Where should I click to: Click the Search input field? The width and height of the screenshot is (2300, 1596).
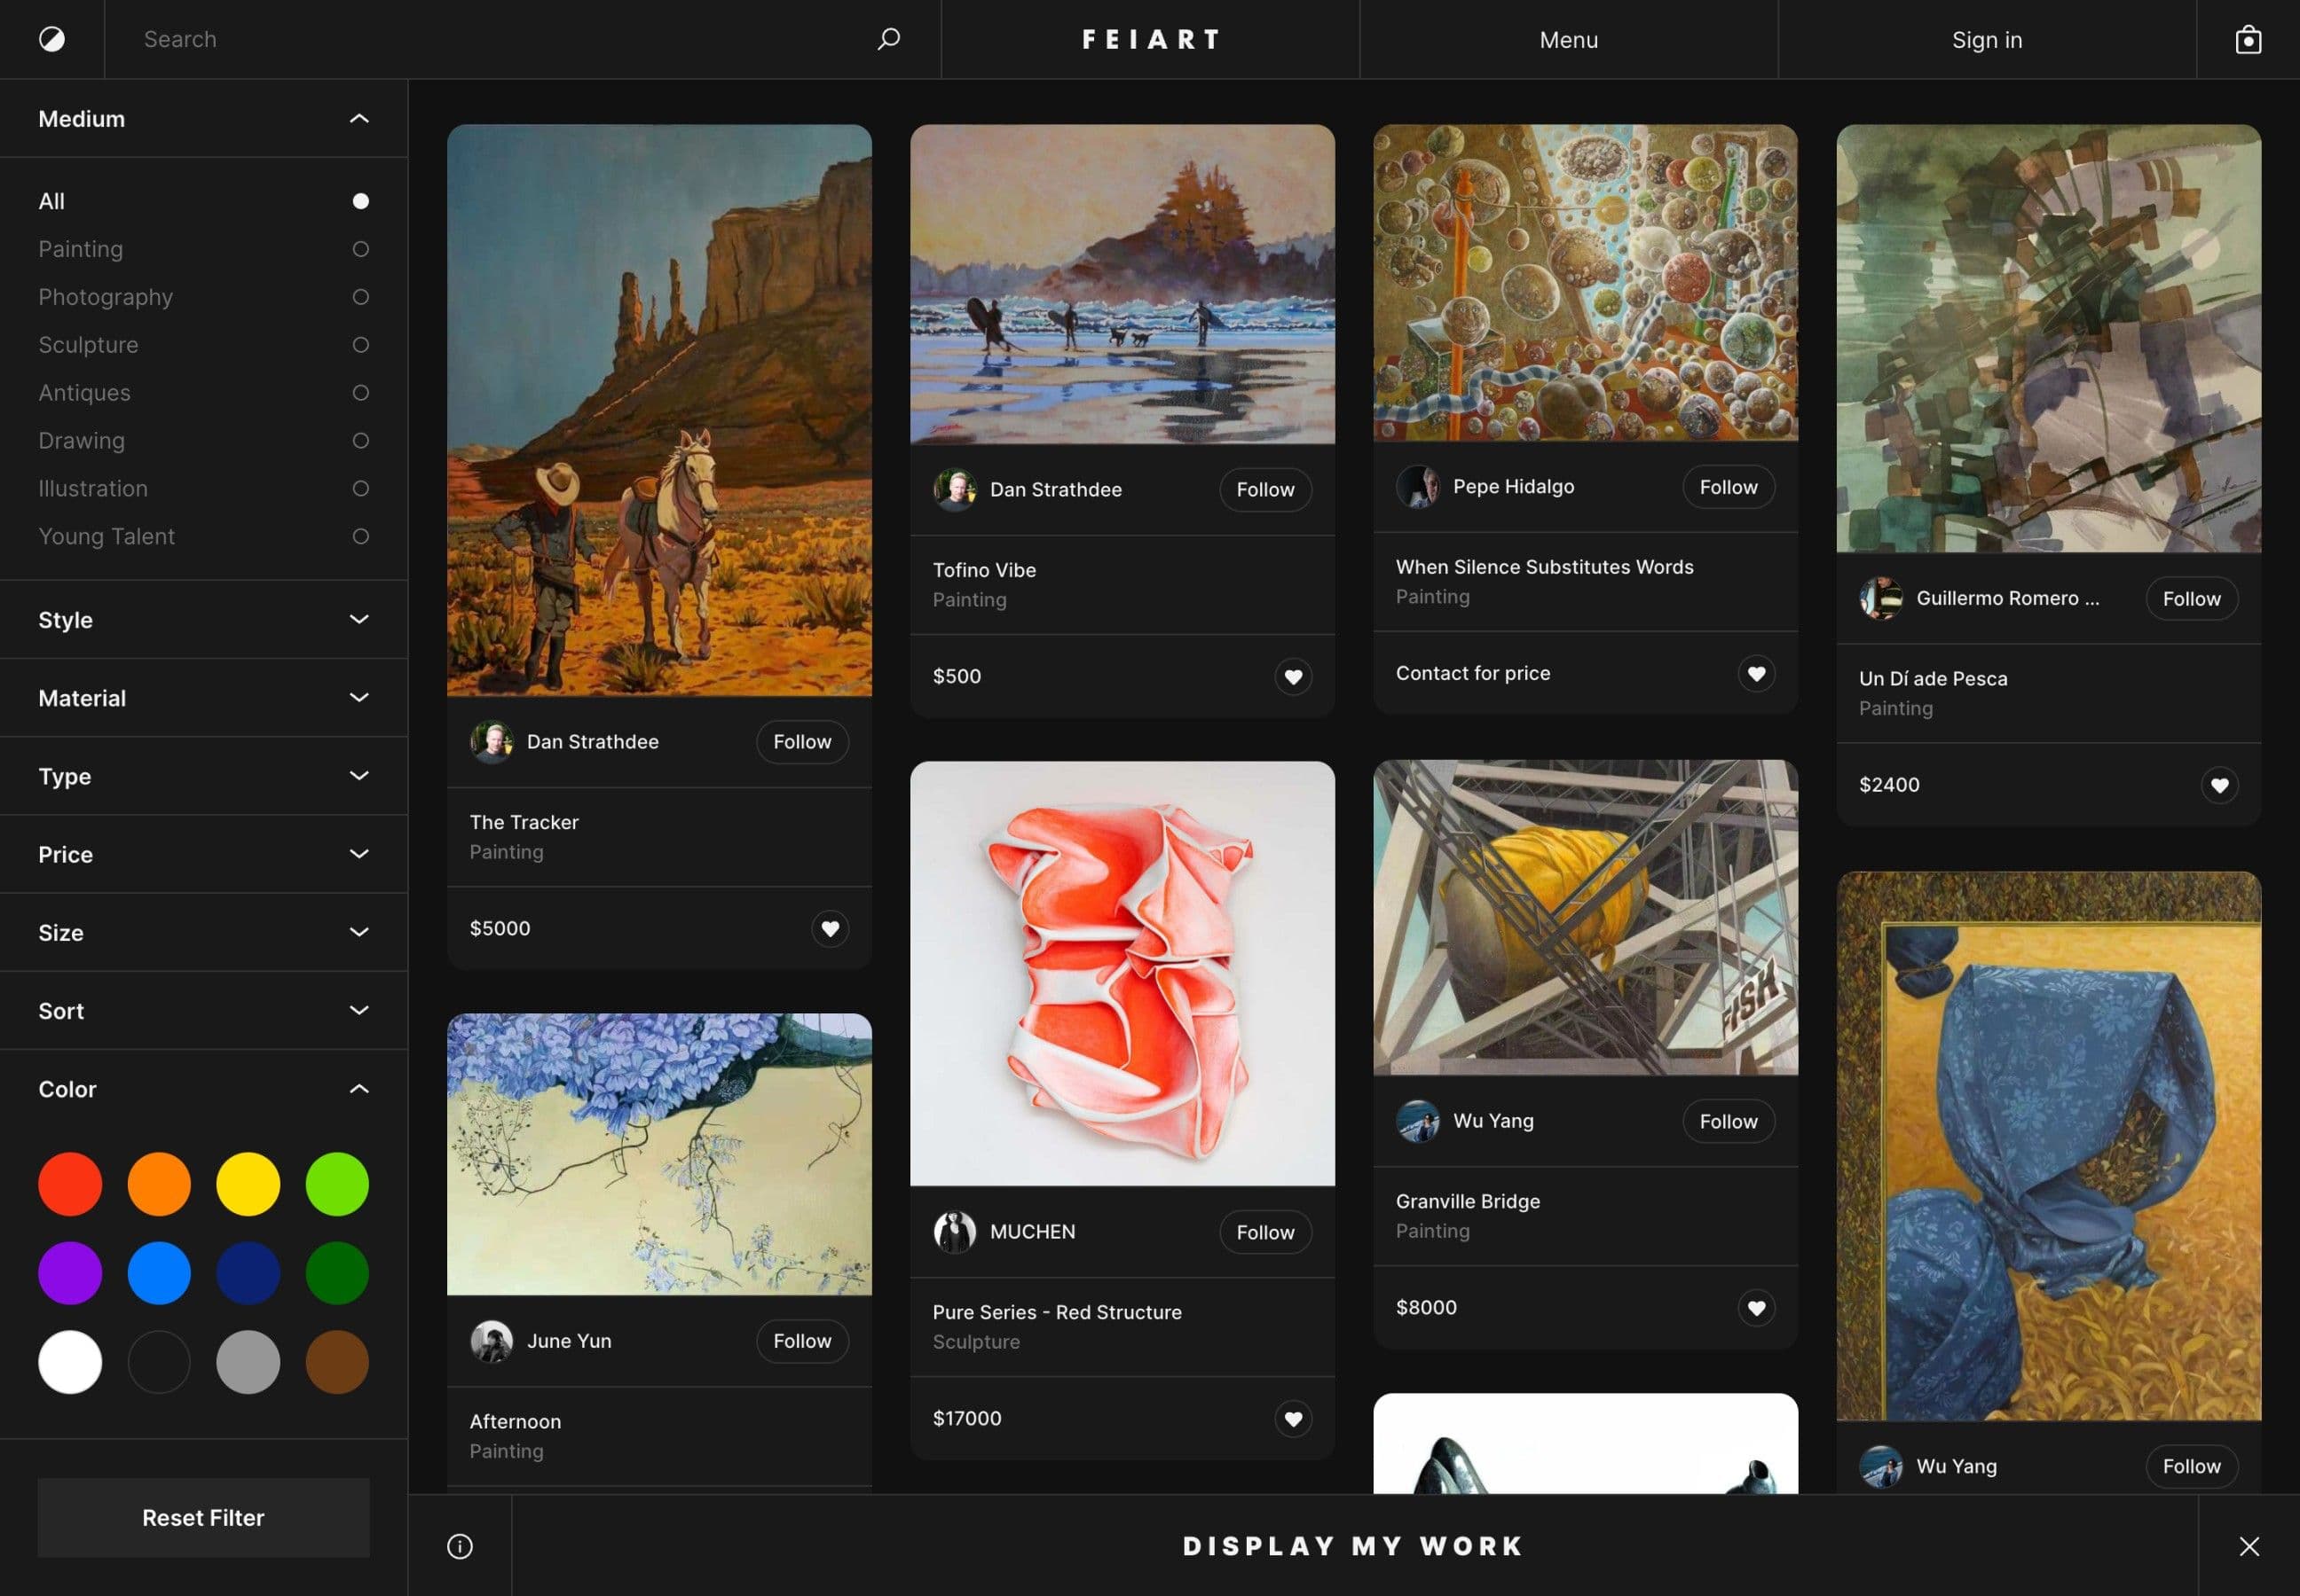300,39
